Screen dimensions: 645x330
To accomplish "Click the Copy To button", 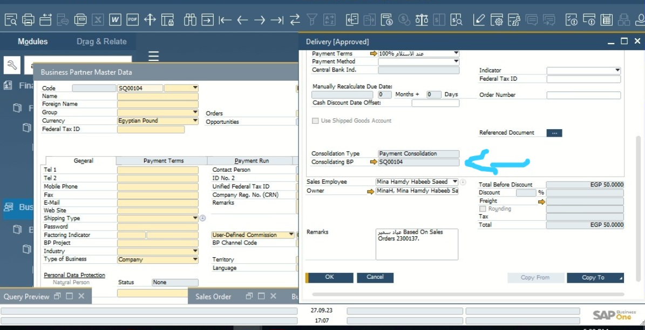I will click(593, 278).
